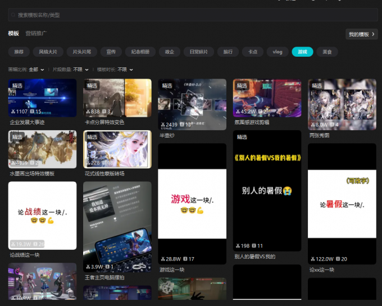
Task: Open 我的模板 button
Action: coord(362,34)
